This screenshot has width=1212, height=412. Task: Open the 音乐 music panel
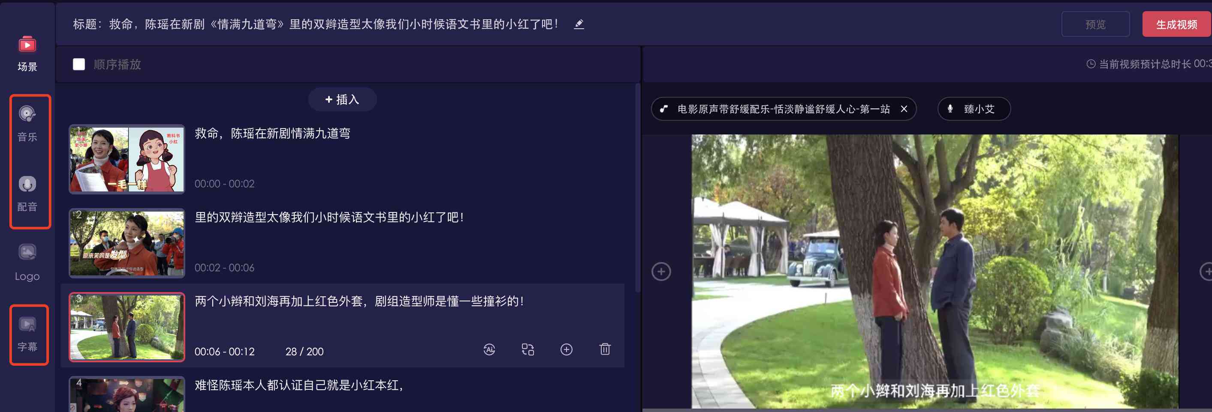(27, 123)
